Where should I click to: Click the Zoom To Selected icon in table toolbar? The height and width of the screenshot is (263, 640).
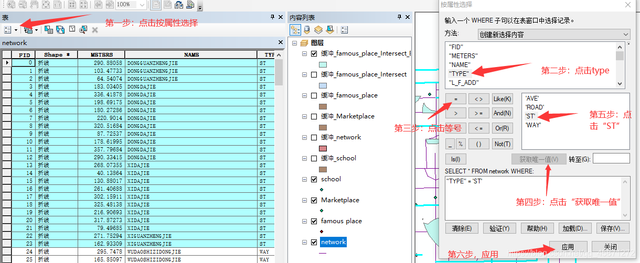(83, 30)
